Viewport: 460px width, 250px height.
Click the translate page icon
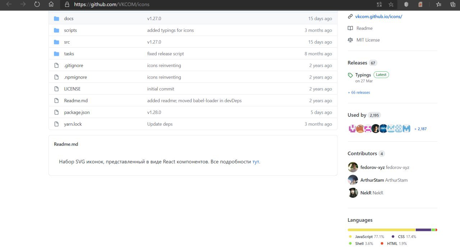379,5
